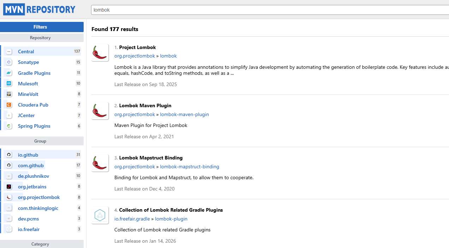
Task: Filter by Sonatype repository
Action: (x=29, y=62)
